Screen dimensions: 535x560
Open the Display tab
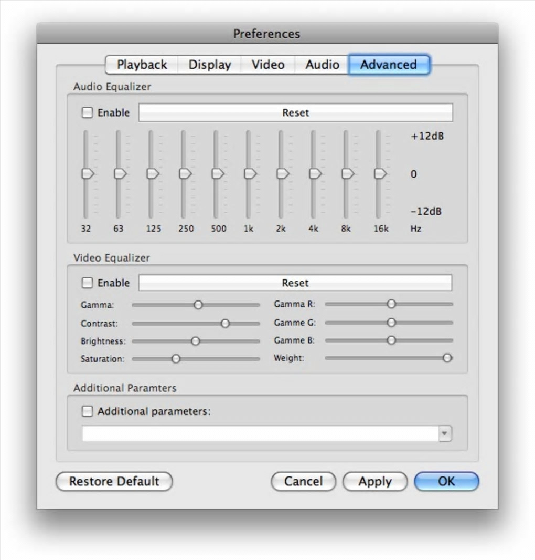[210, 65]
